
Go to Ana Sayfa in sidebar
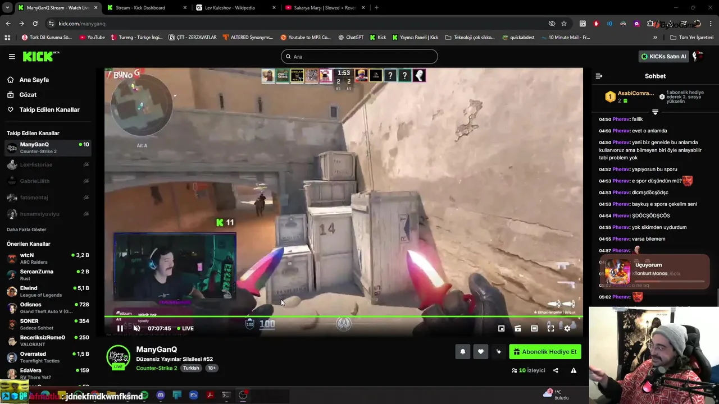click(34, 80)
